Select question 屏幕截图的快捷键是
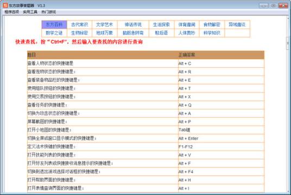The width and height of the screenshot is (291, 195). (103, 122)
